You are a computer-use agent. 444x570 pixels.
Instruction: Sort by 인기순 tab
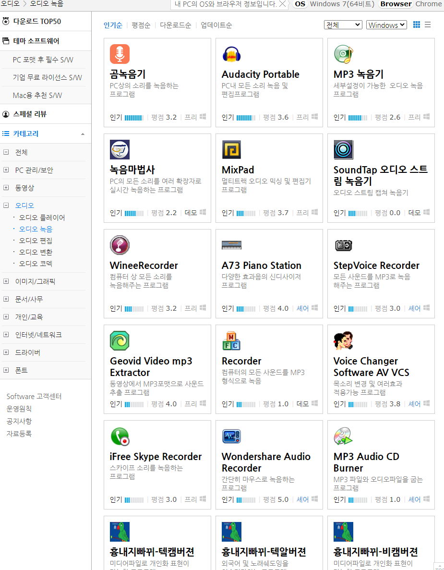pos(113,25)
